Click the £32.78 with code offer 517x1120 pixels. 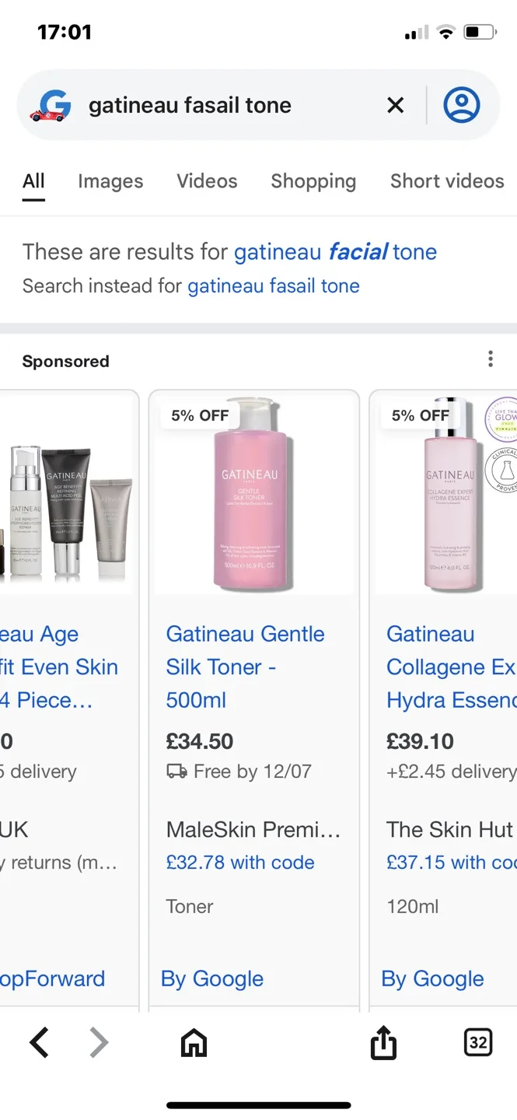240,863
